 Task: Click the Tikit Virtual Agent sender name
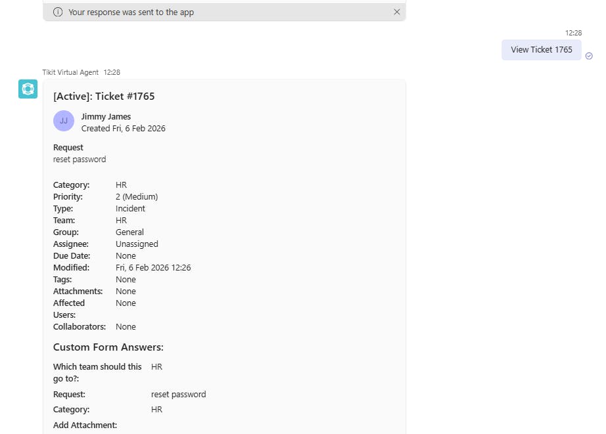70,72
